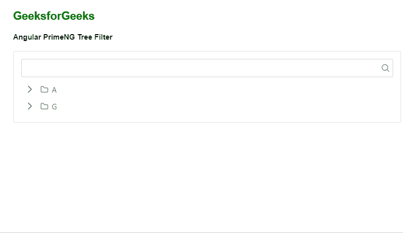Click the folder icon beside node A

(44, 90)
